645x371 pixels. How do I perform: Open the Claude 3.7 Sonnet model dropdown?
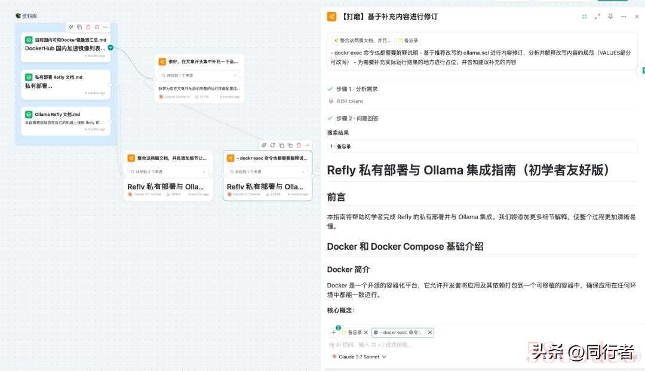click(359, 357)
